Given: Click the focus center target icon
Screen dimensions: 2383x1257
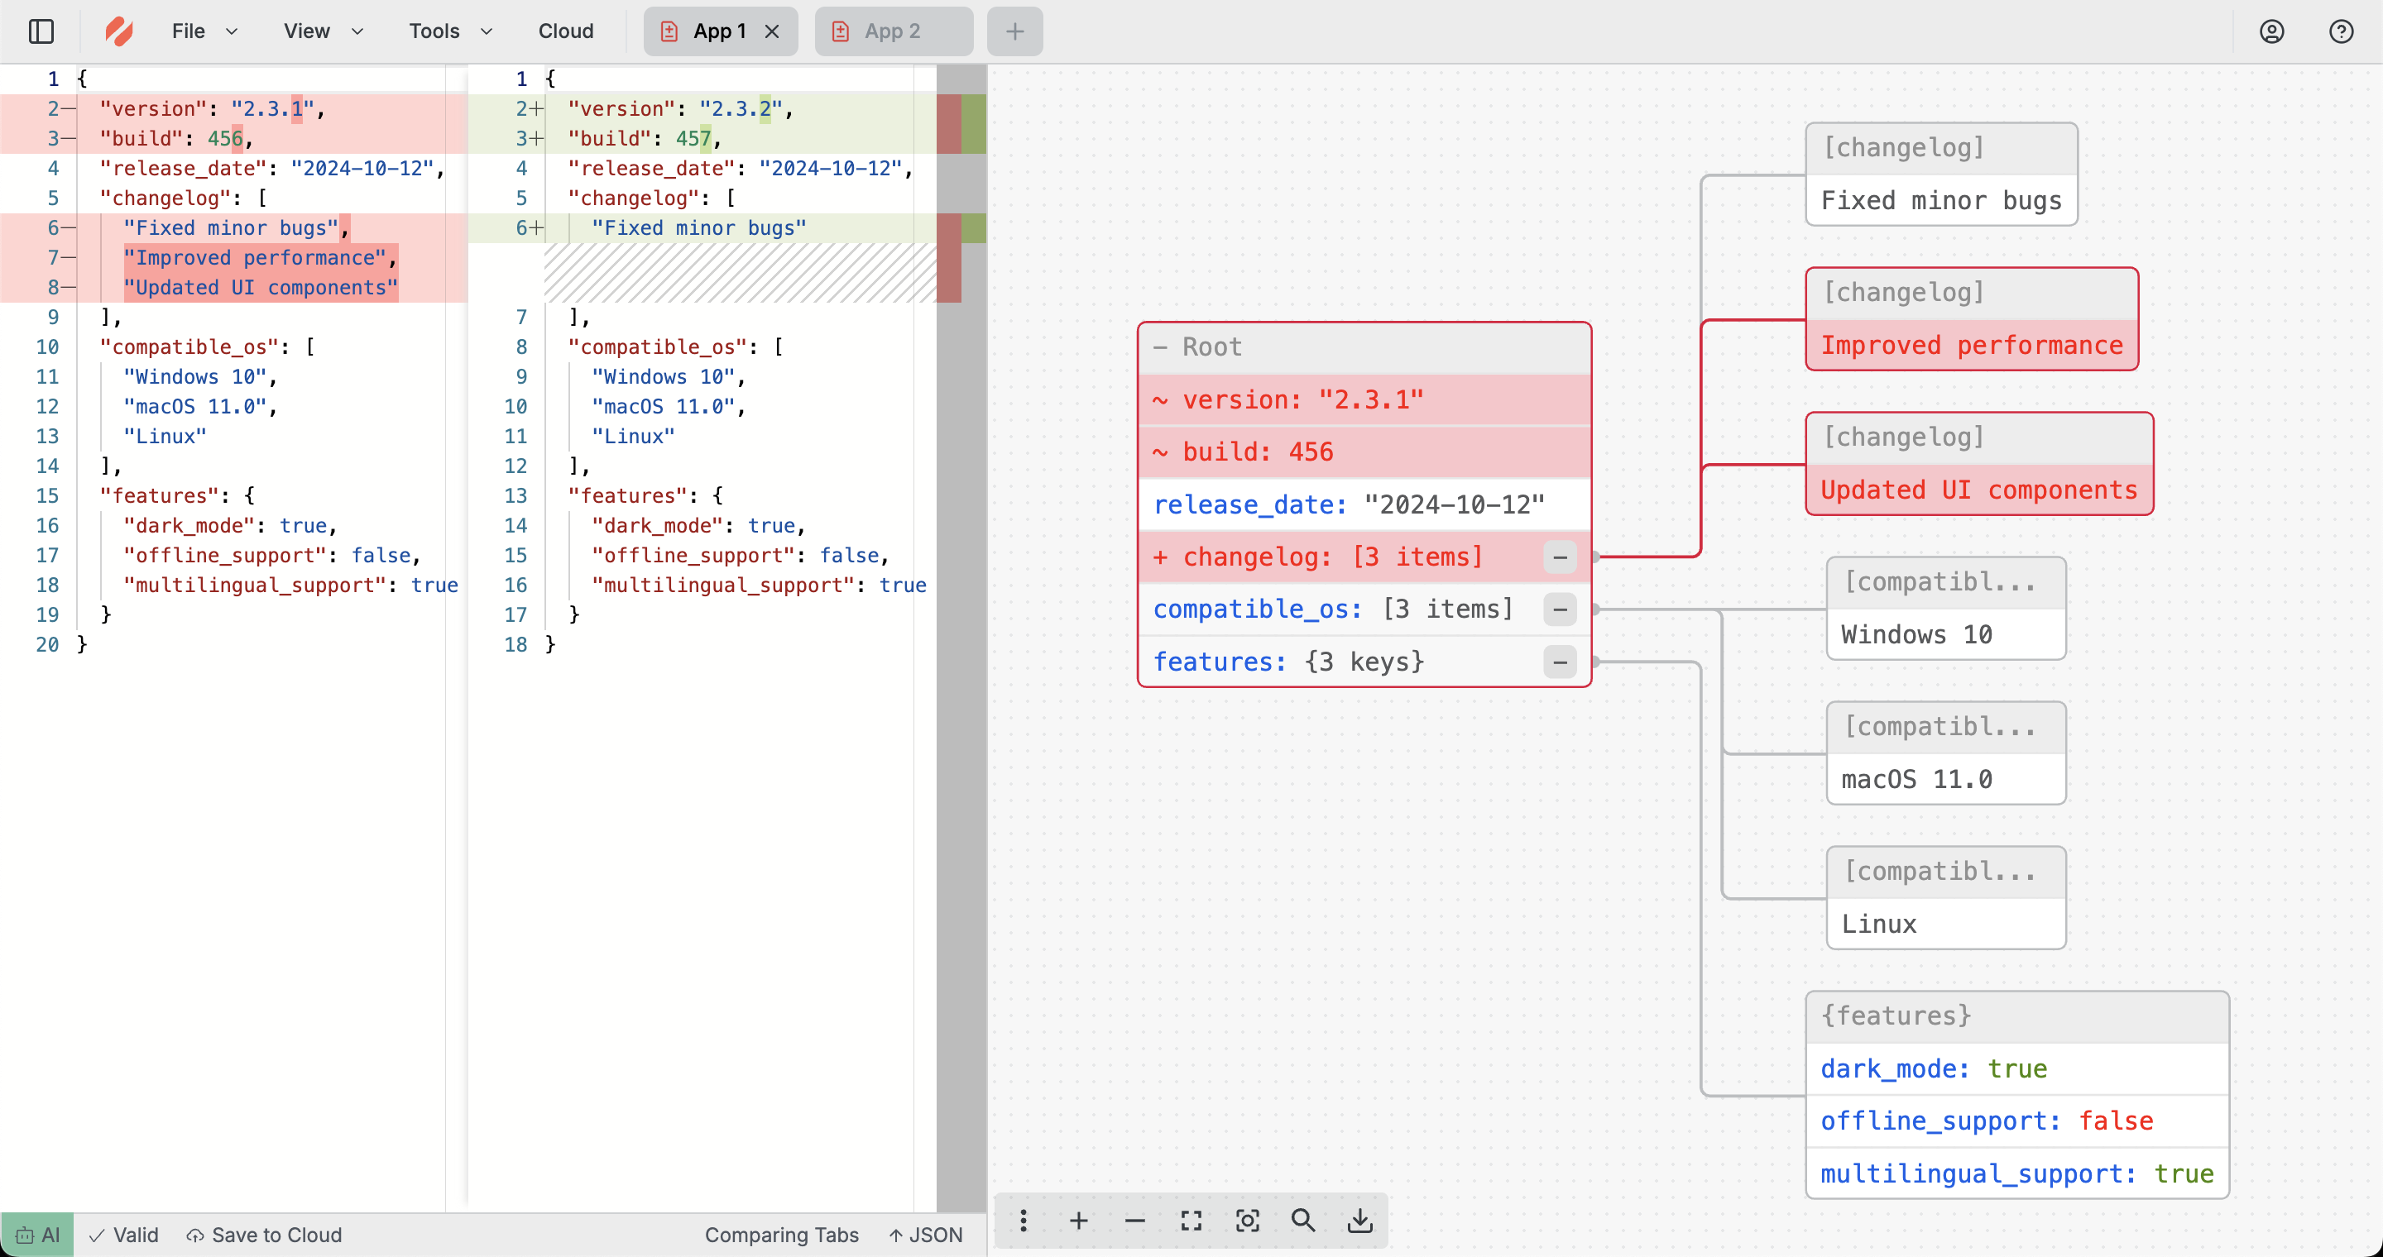Looking at the screenshot, I should pyautogui.click(x=1247, y=1221).
